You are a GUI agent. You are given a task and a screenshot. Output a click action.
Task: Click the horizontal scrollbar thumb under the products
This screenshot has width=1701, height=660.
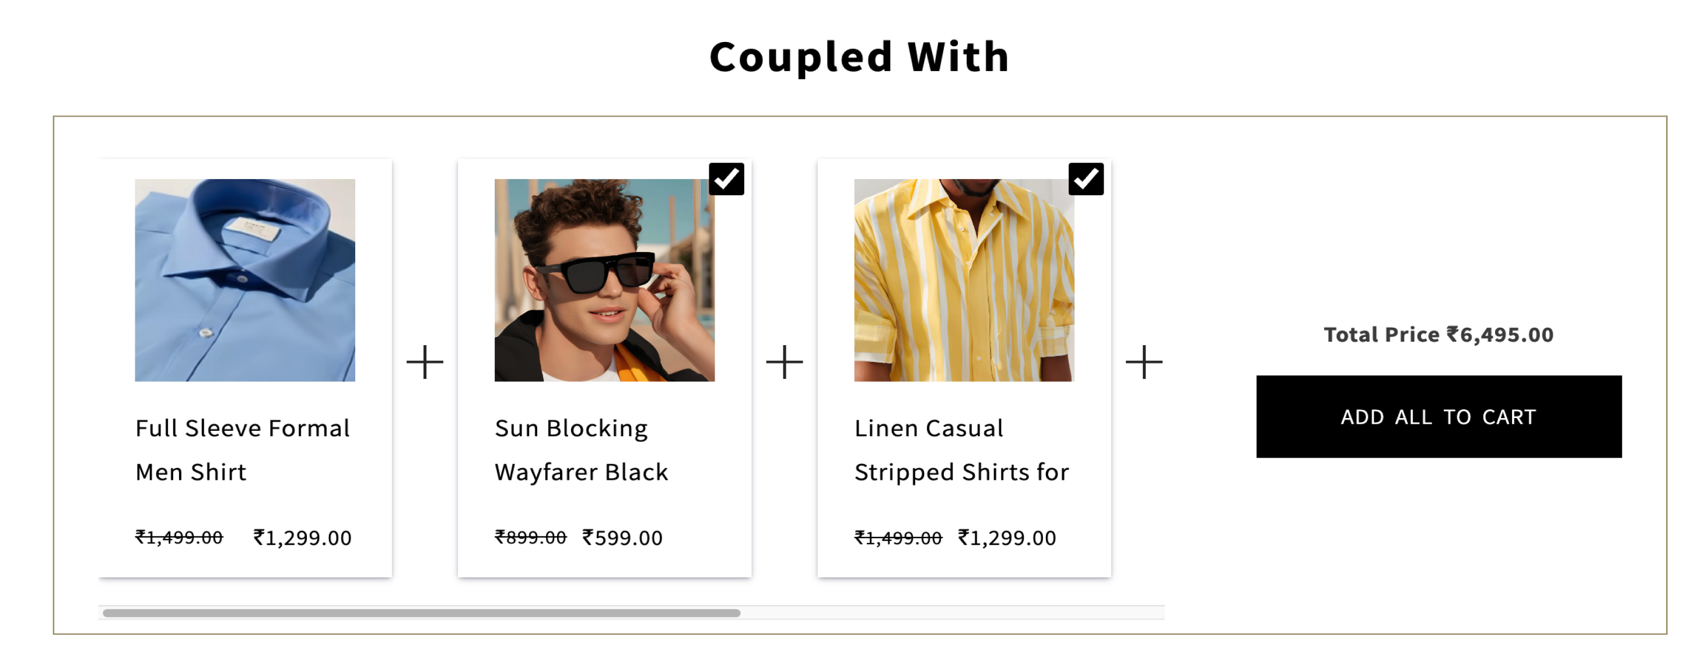pos(421,612)
